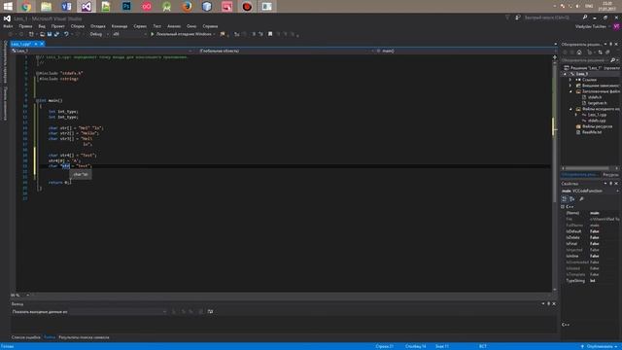The width and height of the screenshot is (622, 350).
Task: Click the search magnifier in Solution Explorer
Action: tap(612, 60)
